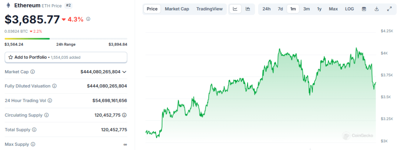This screenshot has height=150, width=397.
Task: Click the Circulating Supply value info icon
Action: [124, 115]
